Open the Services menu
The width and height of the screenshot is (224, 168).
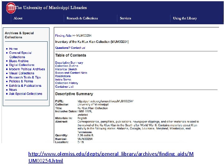pos(125,18)
